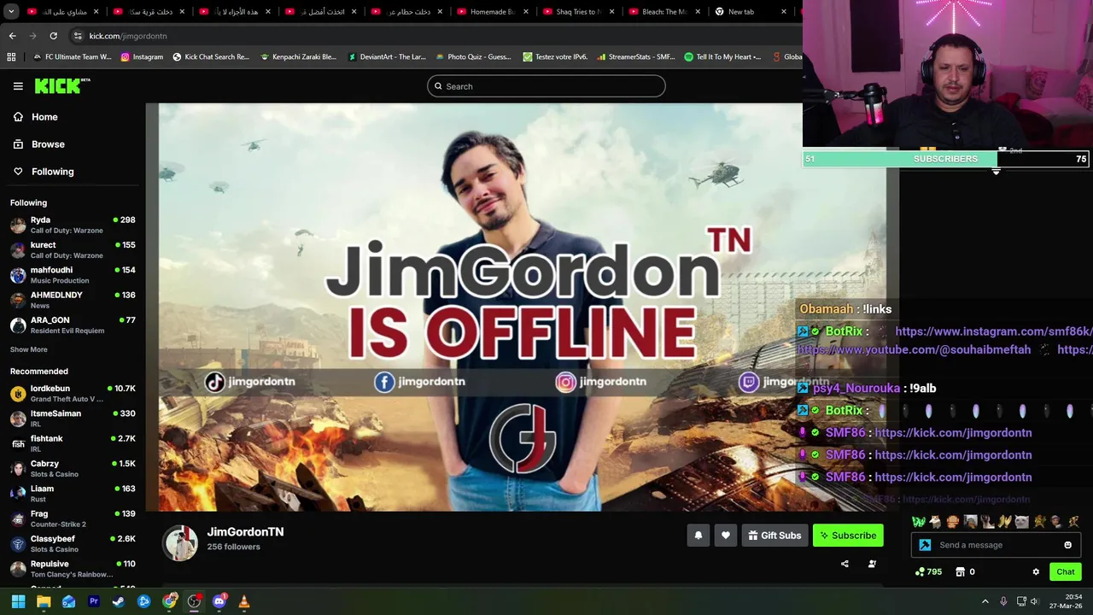
Task: Select the green W emote in quick emotes
Action: tap(919, 522)
